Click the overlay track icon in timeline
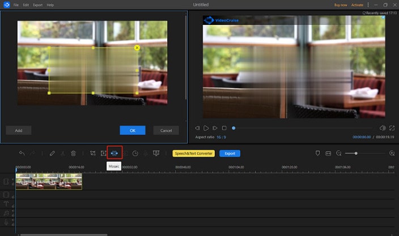The width and height of the screenshot is (399, 236). [6, 195]
